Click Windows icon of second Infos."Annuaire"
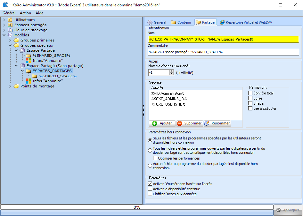Viewport: 303px width, 216px height. (29, 81)
